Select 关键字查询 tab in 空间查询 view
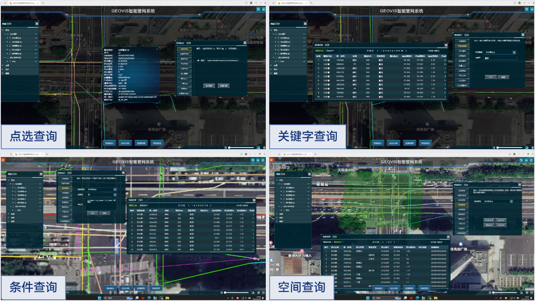Image resolution: width=535 pixels, height=301 pixels. pos(461,196)
